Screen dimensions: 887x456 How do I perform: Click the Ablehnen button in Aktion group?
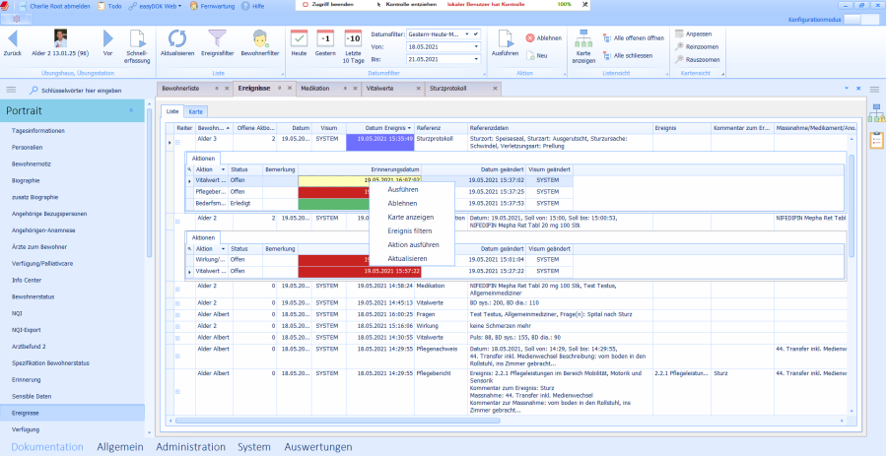(x=543, y=37)
